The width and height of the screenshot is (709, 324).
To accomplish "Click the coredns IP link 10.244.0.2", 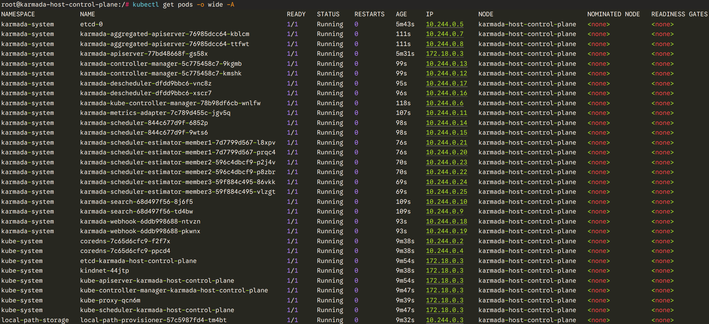I will [x=444, y=241].
